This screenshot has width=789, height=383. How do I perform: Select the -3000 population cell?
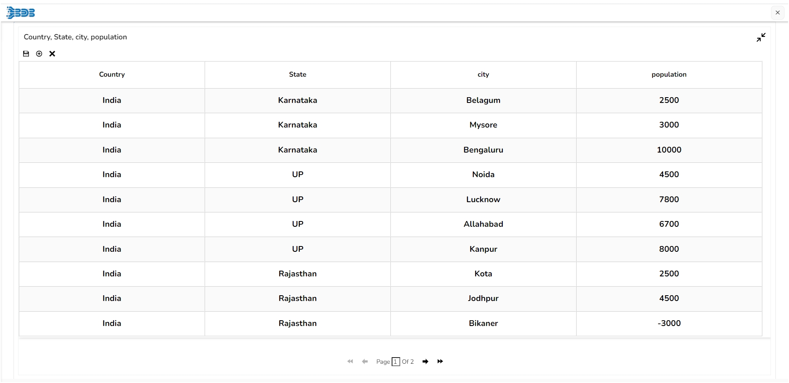pos(669,324)
